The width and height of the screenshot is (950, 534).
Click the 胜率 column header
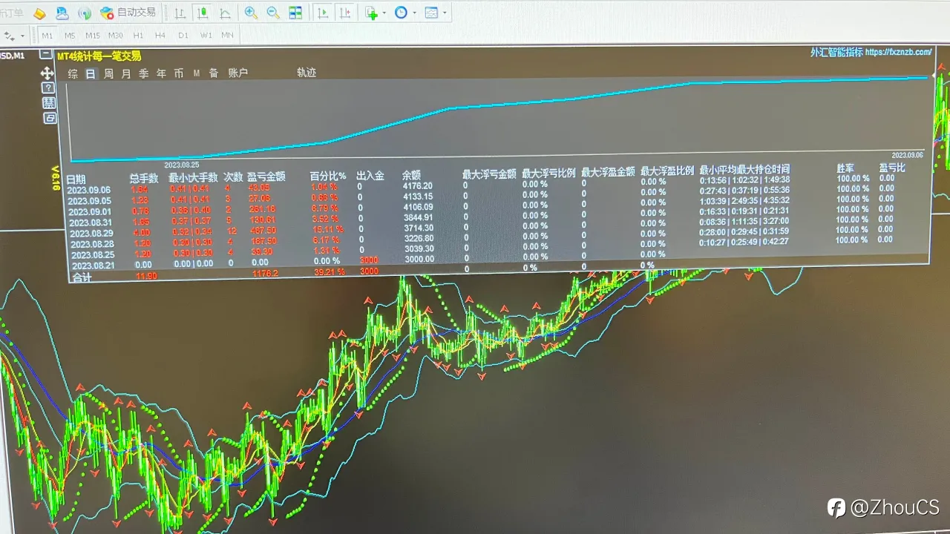click(847, 168)
